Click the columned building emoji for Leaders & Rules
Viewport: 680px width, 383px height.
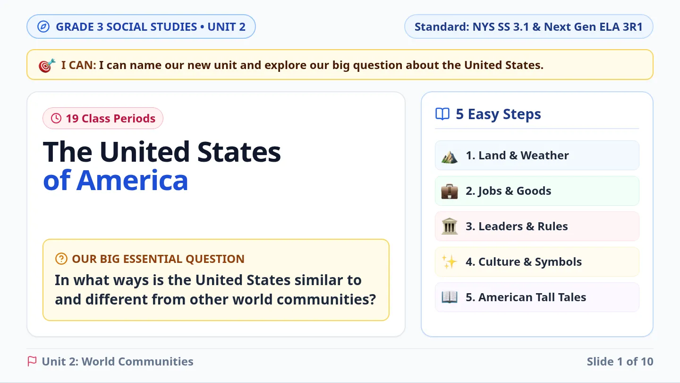[x=450, y=226]
